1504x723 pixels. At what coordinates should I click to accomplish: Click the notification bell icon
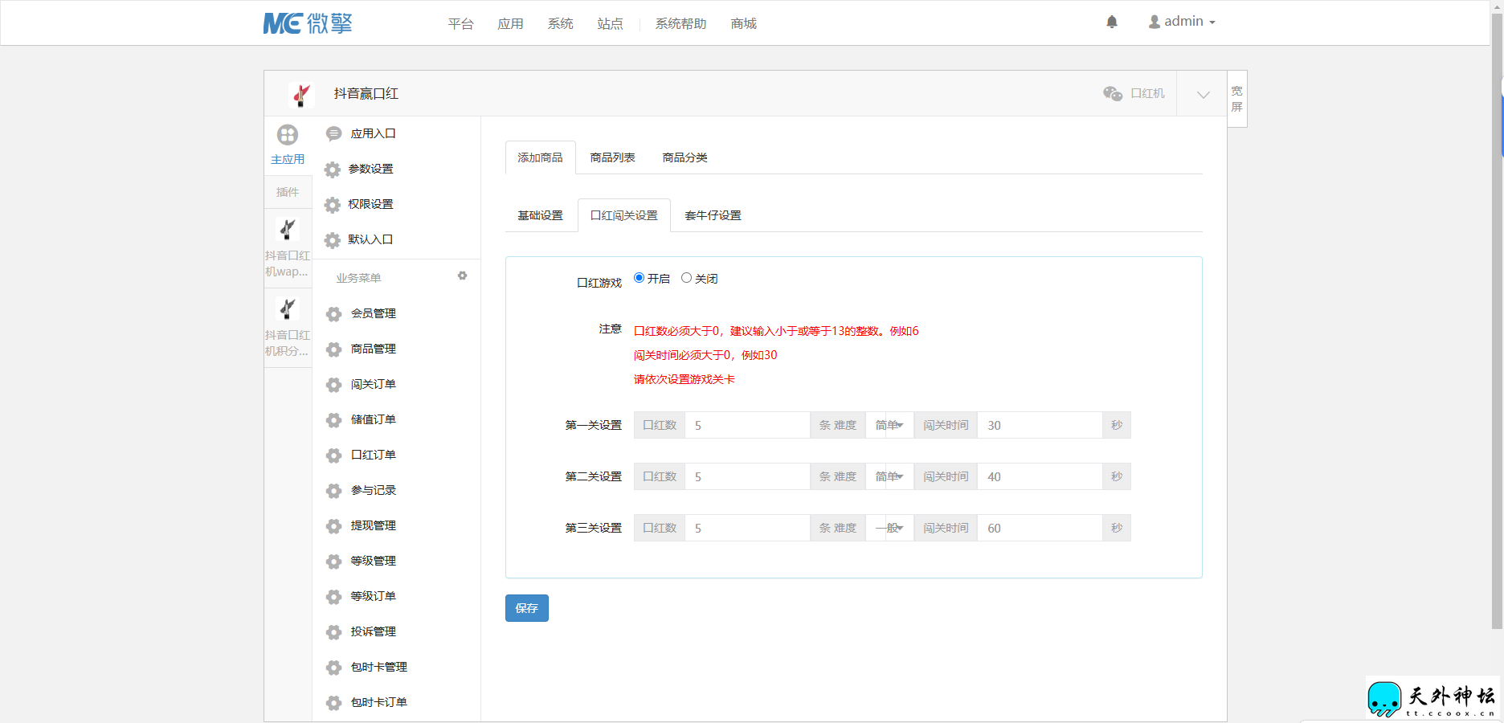point(1112,22)
